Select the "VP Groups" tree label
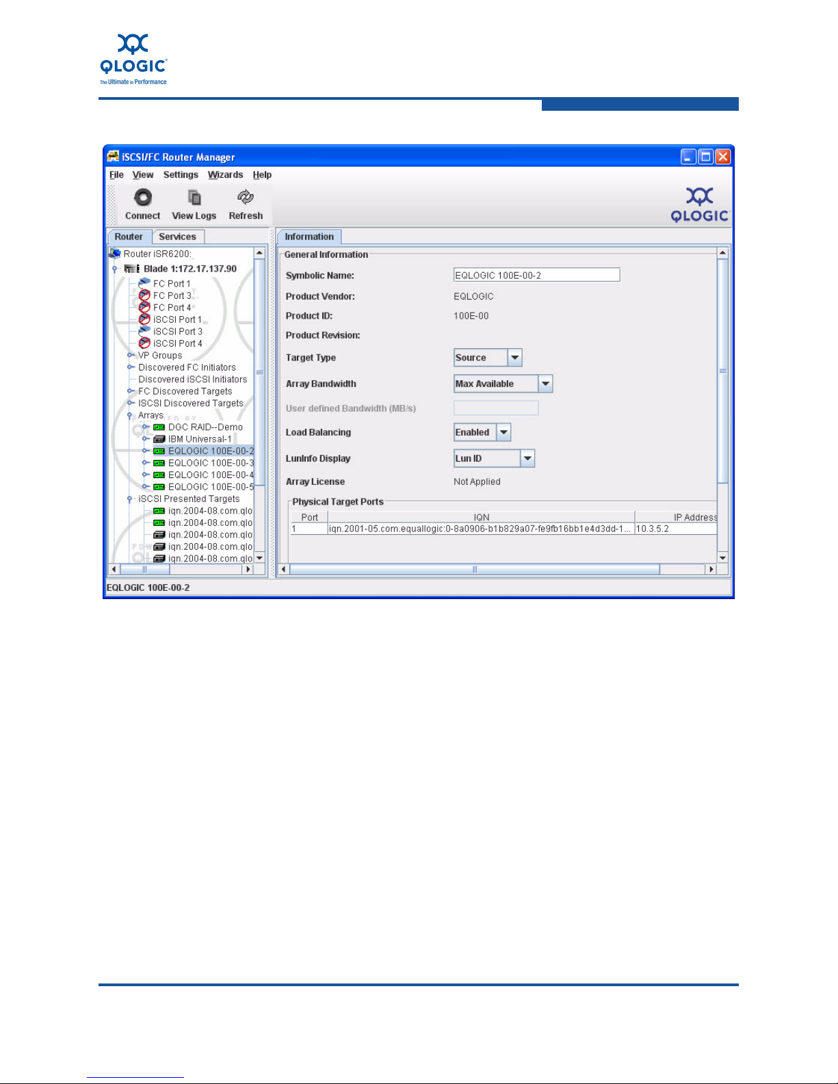Screen dimensions: 838x1084 coord(160,356)
